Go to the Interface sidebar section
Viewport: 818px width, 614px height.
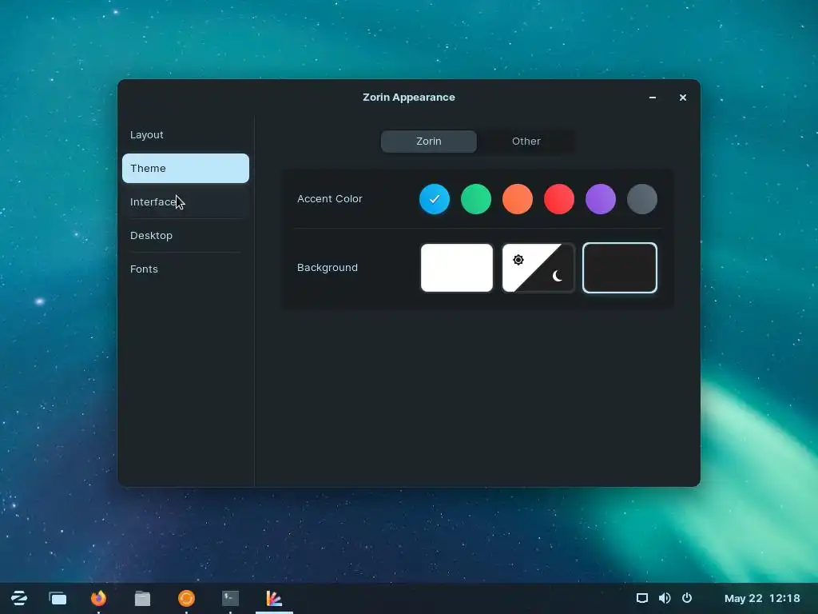click(x=185, y=202)
